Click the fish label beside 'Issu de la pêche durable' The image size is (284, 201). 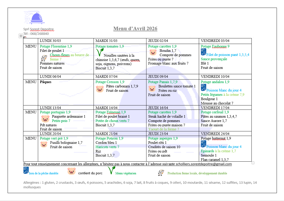pos(26,171)
